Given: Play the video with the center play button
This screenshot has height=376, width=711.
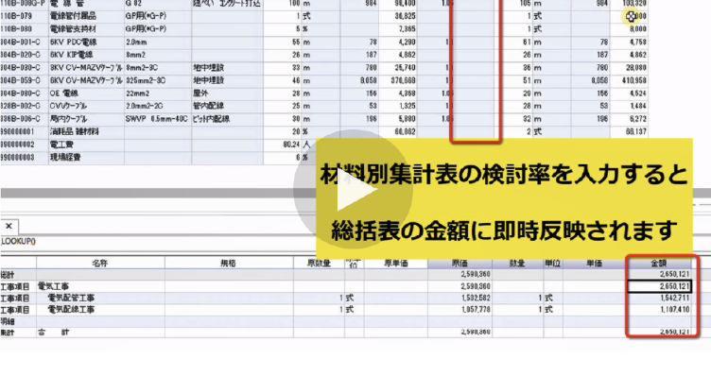Looking at the screenshot, I should 353,189.
